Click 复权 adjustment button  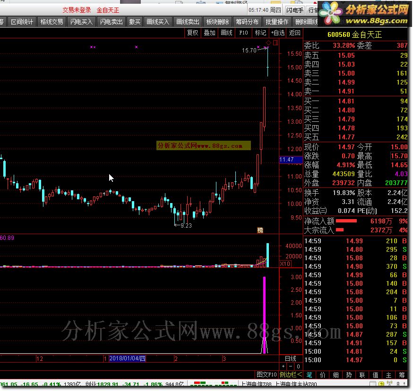click(x=192, y=33)
